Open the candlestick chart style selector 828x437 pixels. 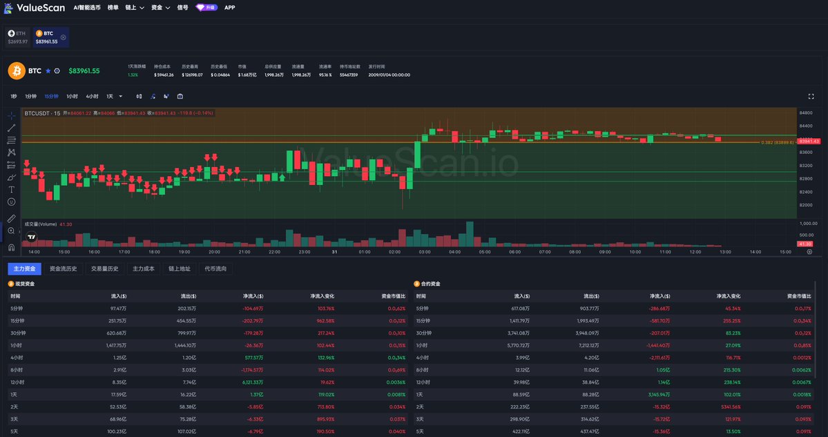coord(139,97)
